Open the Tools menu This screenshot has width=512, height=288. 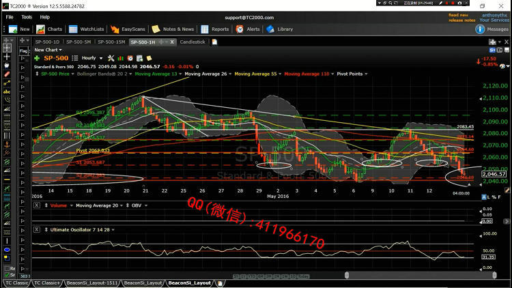click(27, 17)
